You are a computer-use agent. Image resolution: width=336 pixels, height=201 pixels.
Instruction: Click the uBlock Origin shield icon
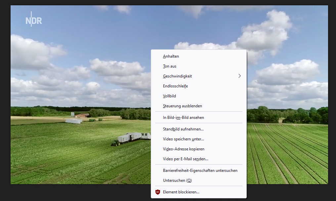click(x=158, y=192)
